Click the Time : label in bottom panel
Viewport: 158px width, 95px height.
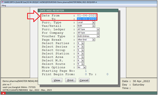126,88
